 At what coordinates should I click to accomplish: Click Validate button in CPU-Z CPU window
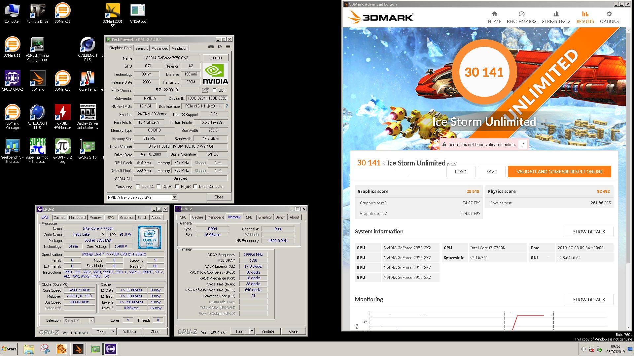[x=129, y=332]
